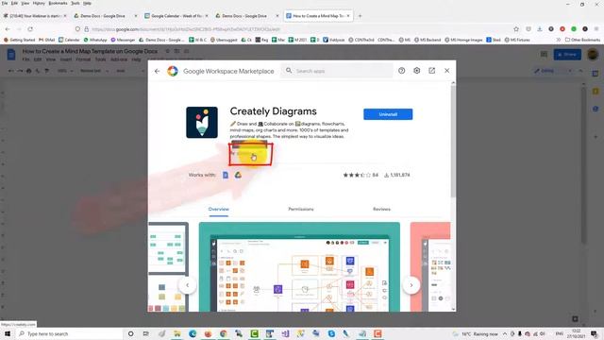Show previous screenshot in carousel

point(188,285)
